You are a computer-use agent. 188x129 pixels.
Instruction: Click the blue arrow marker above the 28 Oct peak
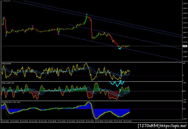tap(87, 14)
